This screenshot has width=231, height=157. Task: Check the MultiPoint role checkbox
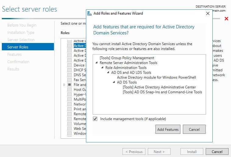click(x=69, y=99)
